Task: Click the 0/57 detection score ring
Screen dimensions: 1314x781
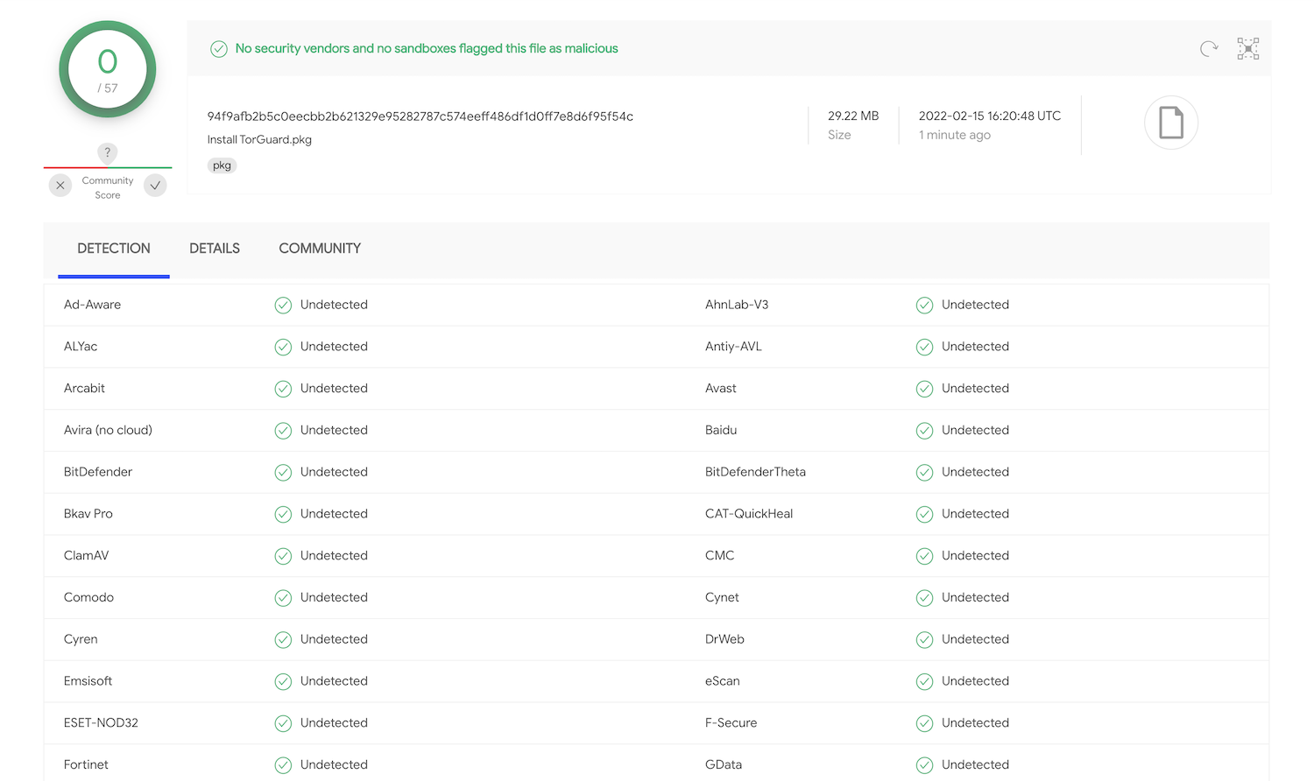Action: tap(107, 68)
